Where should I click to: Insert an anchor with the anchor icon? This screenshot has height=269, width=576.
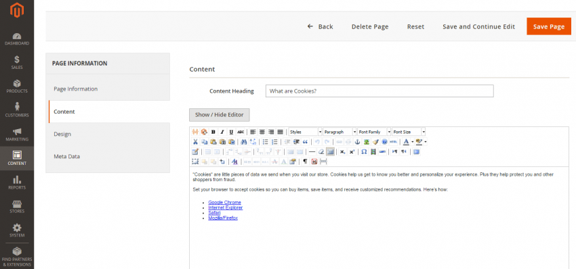click(x=357, y=142)
